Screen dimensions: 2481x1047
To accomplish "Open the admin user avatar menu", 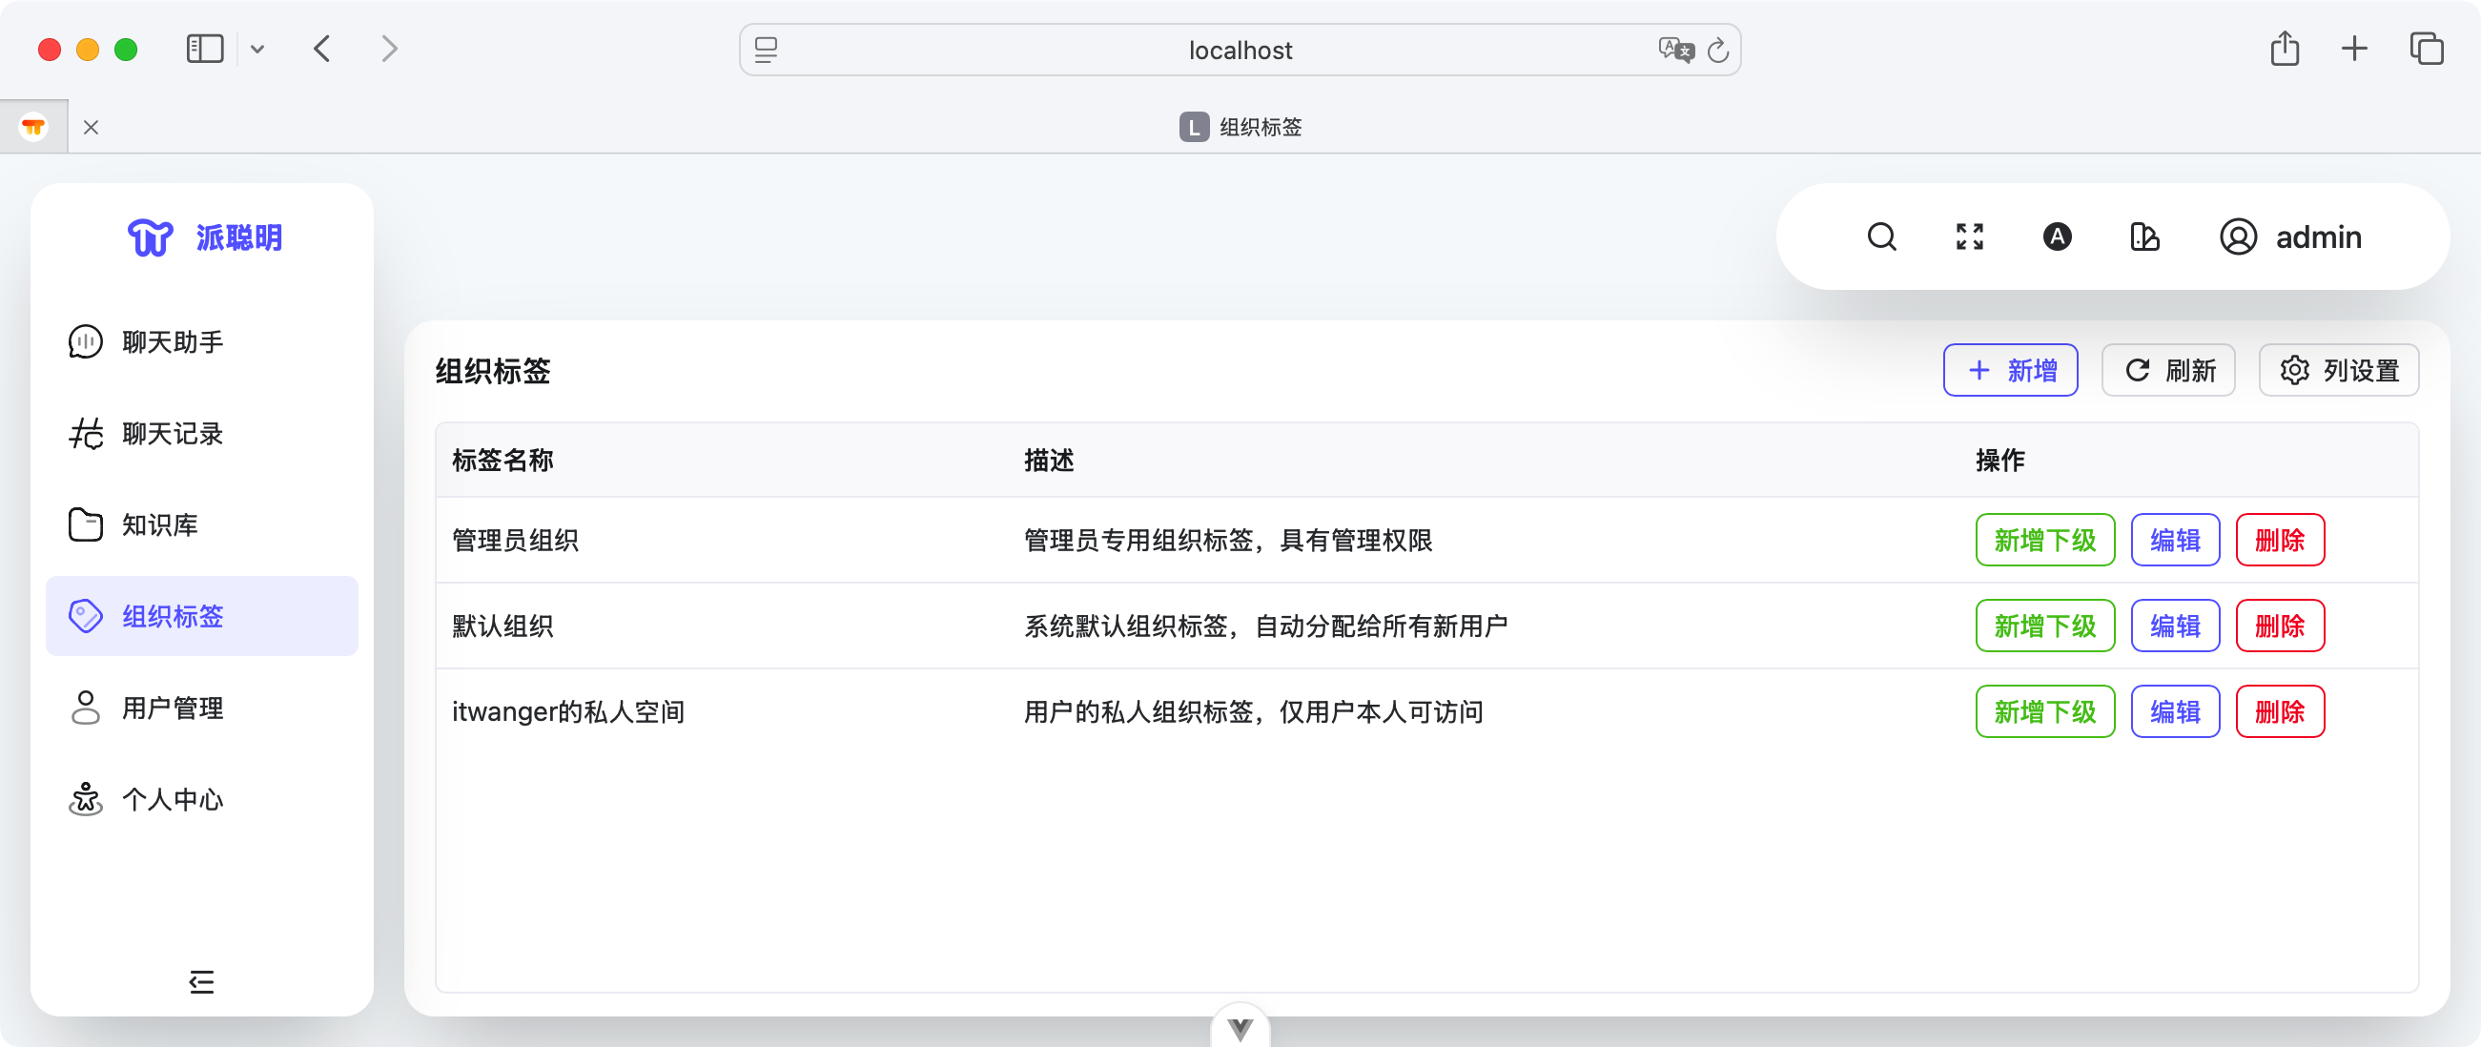I will 2290,236.
